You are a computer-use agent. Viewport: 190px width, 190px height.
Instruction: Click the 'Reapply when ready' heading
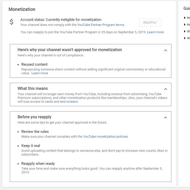(38, 164)
